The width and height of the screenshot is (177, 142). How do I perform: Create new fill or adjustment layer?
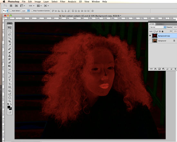[x=163, y=69]
